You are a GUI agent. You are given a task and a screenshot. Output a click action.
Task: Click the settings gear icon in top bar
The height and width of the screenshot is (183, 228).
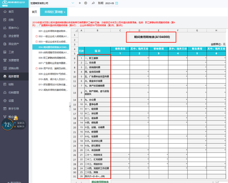(86, 3)
